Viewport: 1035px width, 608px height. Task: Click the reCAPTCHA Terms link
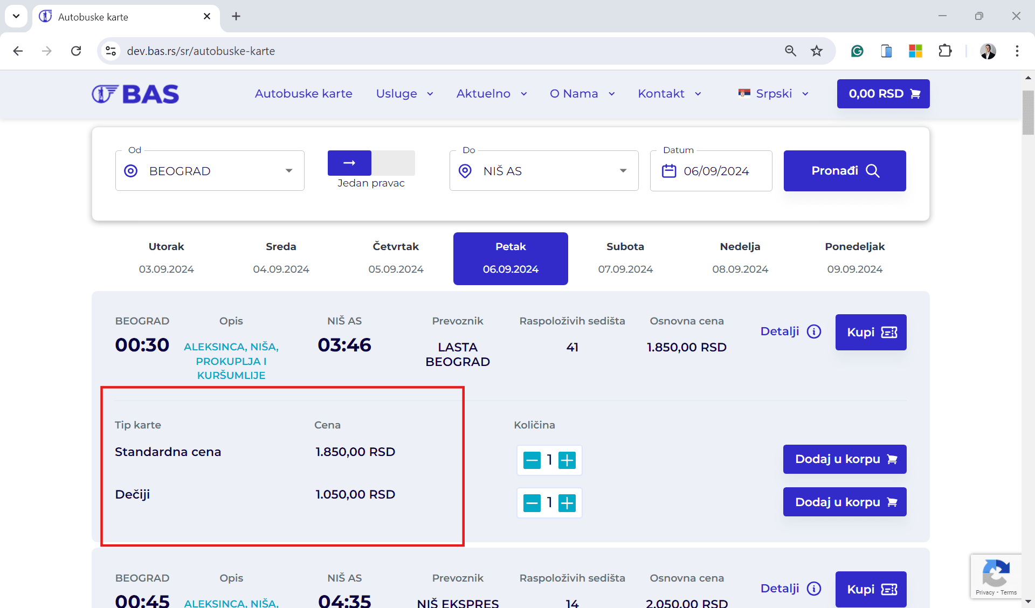[x=1009, y=592]
